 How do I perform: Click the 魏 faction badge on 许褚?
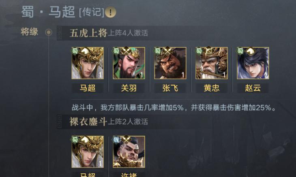click(116, 139)
